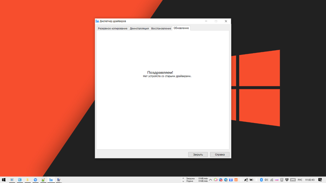This screenshot has height=183, width=326.
Task: Select the Восстановление tab
Action: [x=161, y=28]
